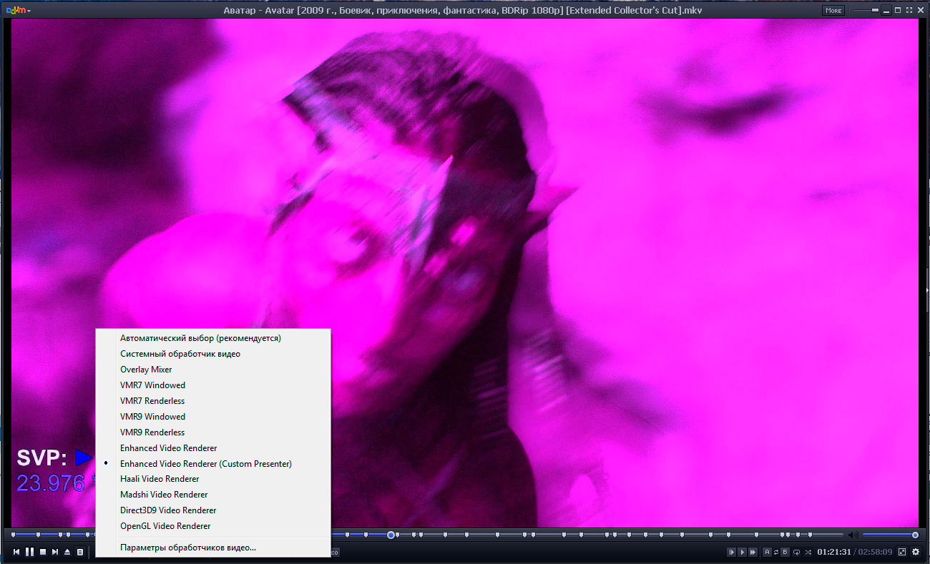930x564 pixels.
Task: Click the volume speaker icon to mute
Action: point(853,535)
